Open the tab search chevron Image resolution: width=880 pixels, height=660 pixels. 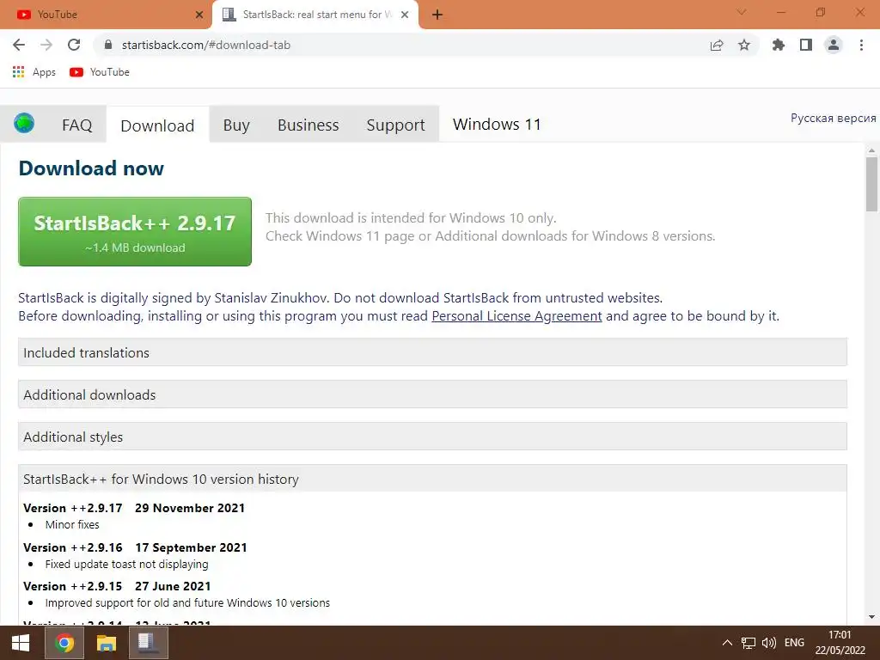(x=742, y=12)
